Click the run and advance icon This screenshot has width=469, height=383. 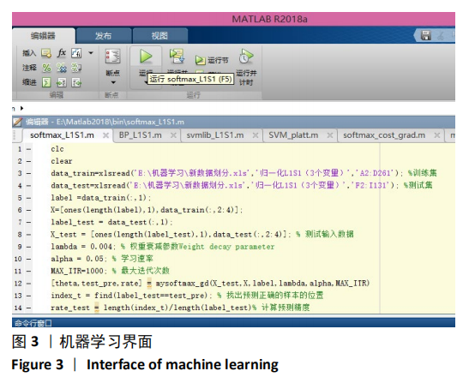click(x=177, y=57)
